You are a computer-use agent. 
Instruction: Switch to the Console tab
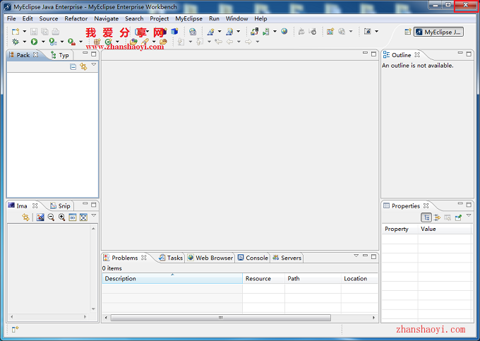tap(253, 258)
